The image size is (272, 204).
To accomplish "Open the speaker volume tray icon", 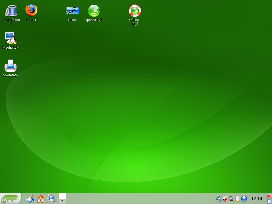I will [219, 199].
